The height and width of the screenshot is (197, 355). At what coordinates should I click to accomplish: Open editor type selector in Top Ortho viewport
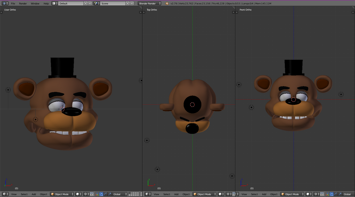pos(148,194)
